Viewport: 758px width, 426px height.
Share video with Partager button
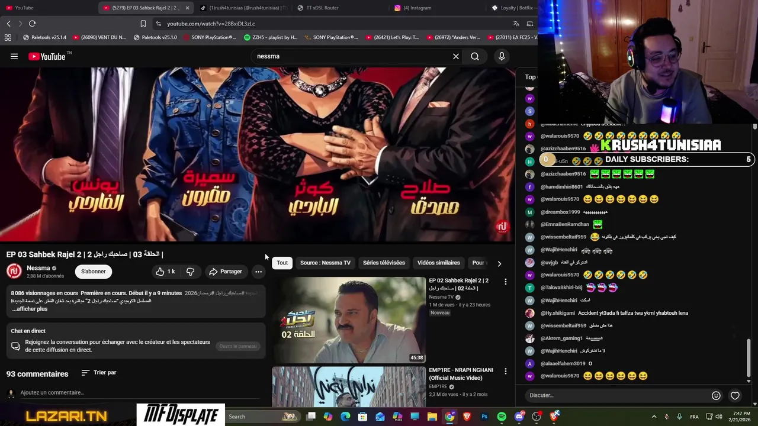click(x=226, y=272)
